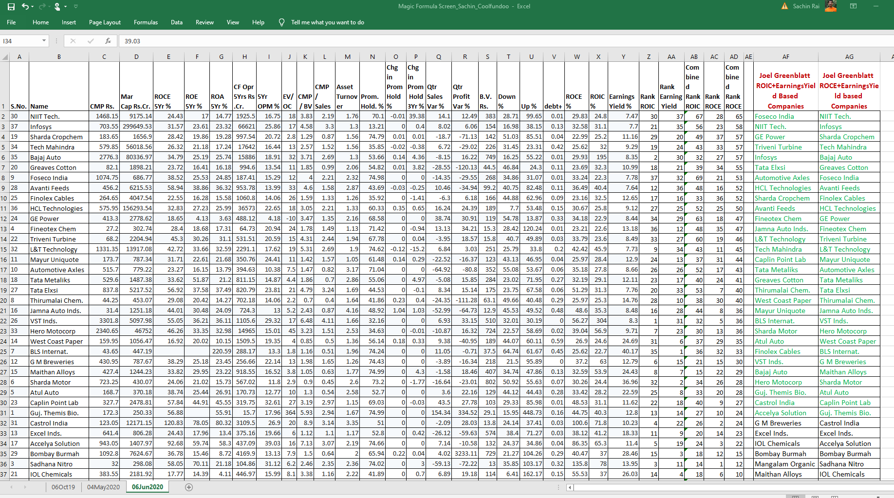Image resolution: width=894 pixels, height=498 pixels.
Task: Click the market cap cell '299649.53'
Action: [136, 127]
